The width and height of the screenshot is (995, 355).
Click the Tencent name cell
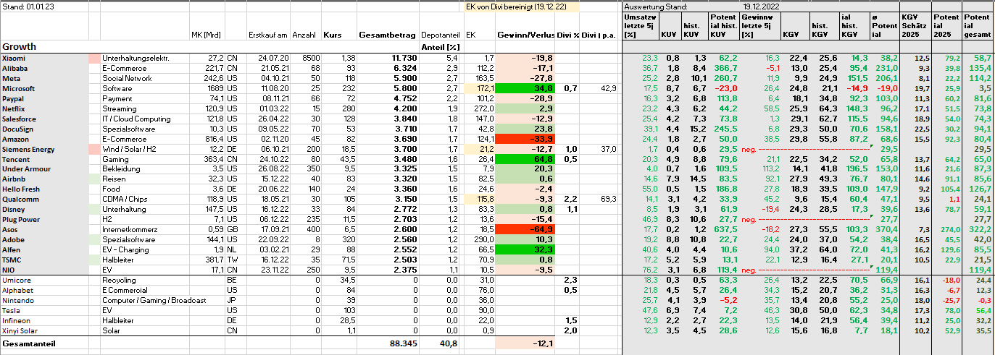[x=43, y=159]
